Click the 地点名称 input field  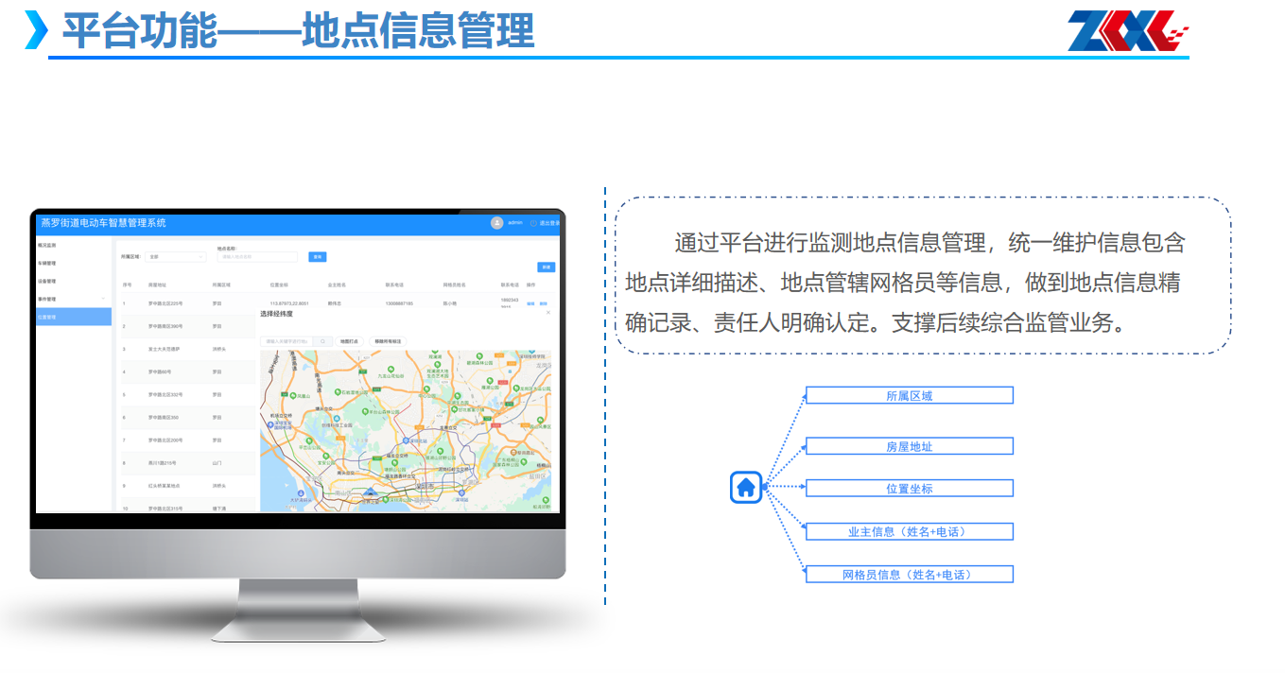pos(257,256)
